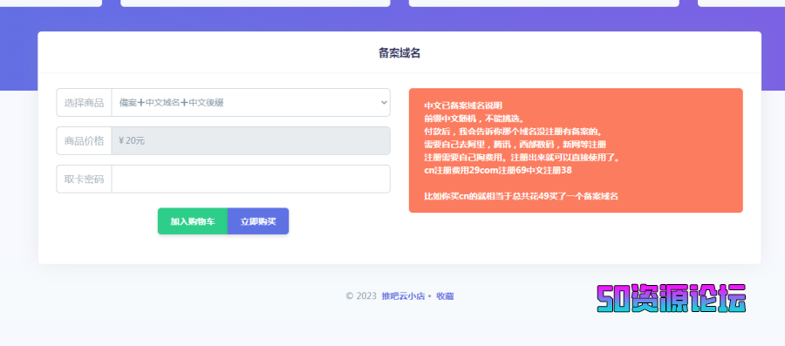Image resolution: width=785 pixels, height=346 pixels.
Task: Open the 推吧云小店 footer link
Action: coord(403,296)
